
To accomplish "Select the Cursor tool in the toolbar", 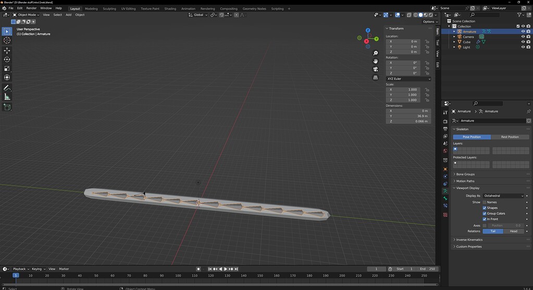I will (x=7, y=41).
